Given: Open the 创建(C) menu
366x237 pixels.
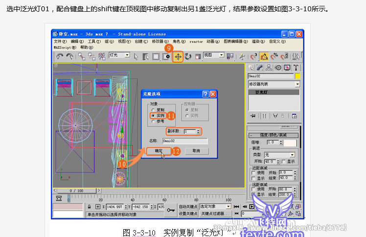Looking at the screenshot, I should pyautogui.click(x=141, y=41).
